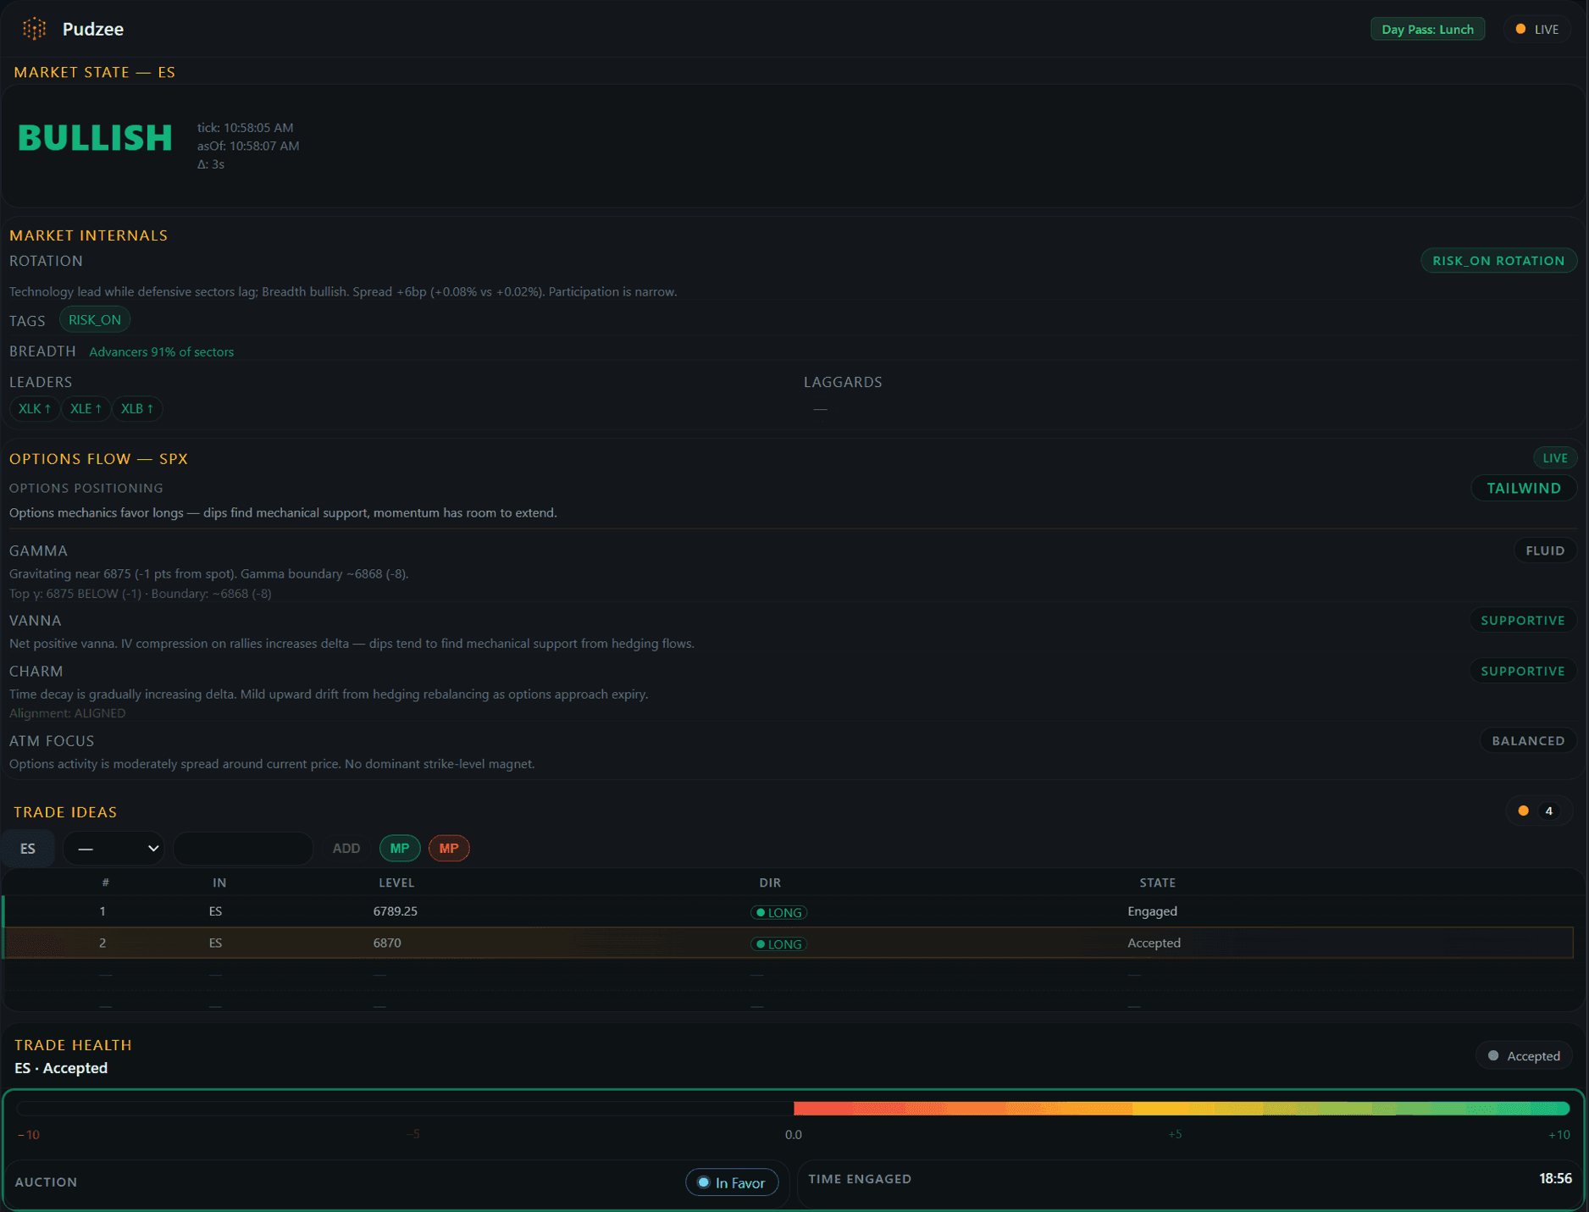
Task: Click the LIVE status indicator top right
Action: 1536,28
